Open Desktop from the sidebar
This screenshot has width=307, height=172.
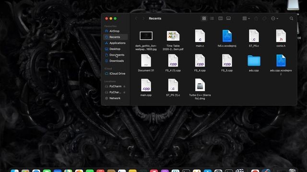116,49
